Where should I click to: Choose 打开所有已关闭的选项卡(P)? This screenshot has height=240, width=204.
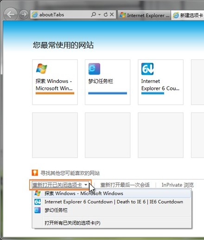[x=112, y=223]
